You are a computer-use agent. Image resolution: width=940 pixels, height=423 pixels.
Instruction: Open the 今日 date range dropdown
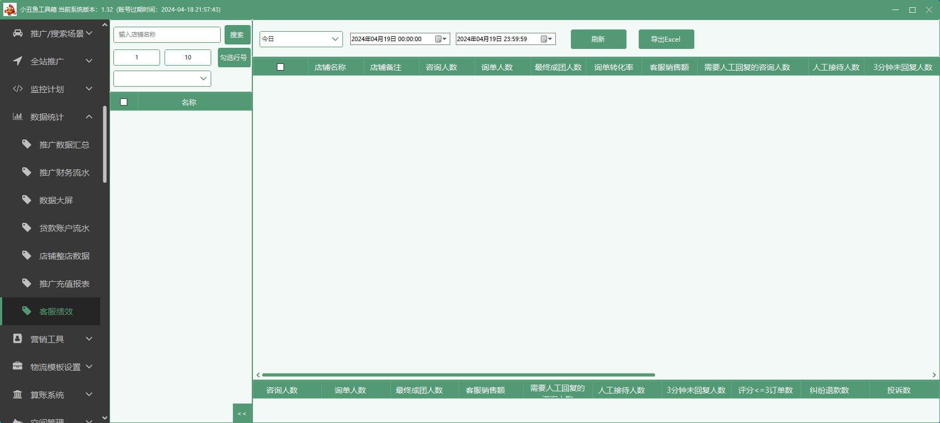pyautogui.click(x=301, y=39)
